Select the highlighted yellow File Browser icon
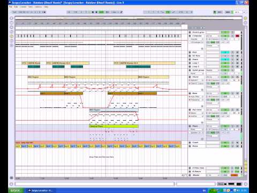This screenshot has height=193, width=257. click(x=11, y=36)
